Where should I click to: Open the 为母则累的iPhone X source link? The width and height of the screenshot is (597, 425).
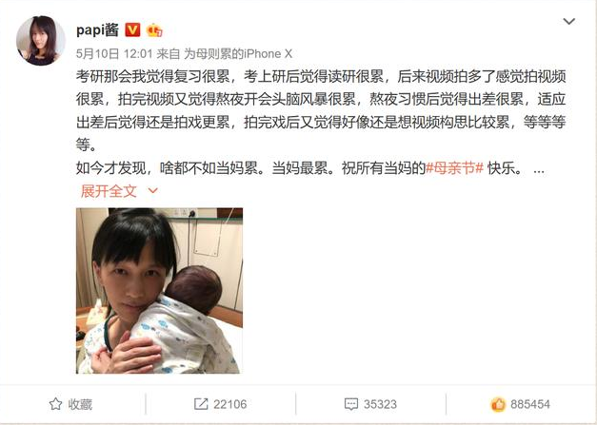click(x=238, y=54)
